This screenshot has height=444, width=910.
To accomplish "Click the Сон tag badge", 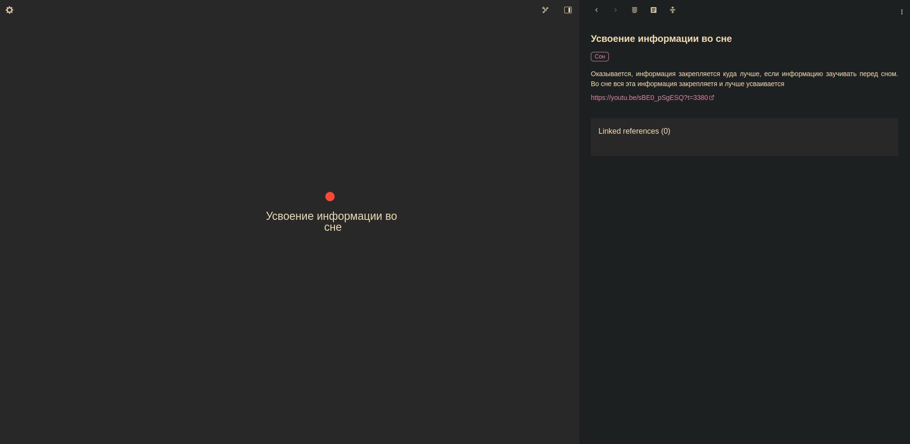I will click(x=600, y=57).
